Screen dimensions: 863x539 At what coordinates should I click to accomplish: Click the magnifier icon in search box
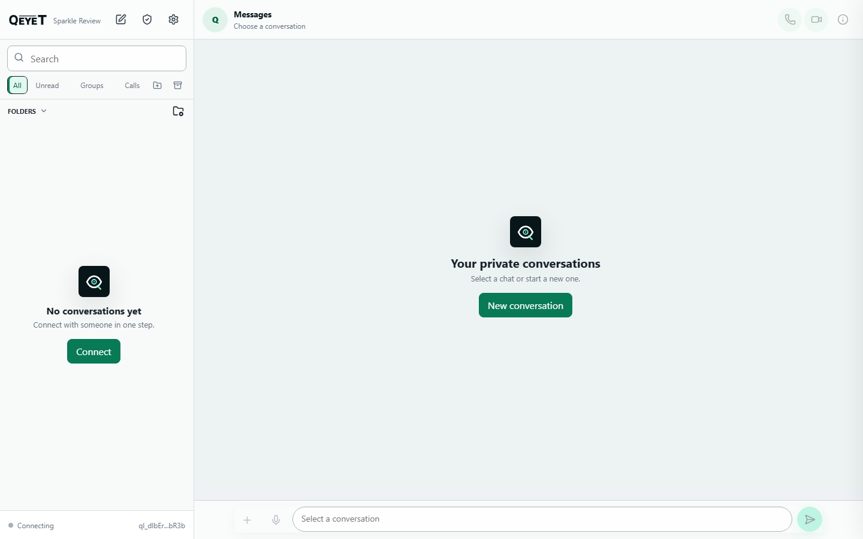pos(19,58)
